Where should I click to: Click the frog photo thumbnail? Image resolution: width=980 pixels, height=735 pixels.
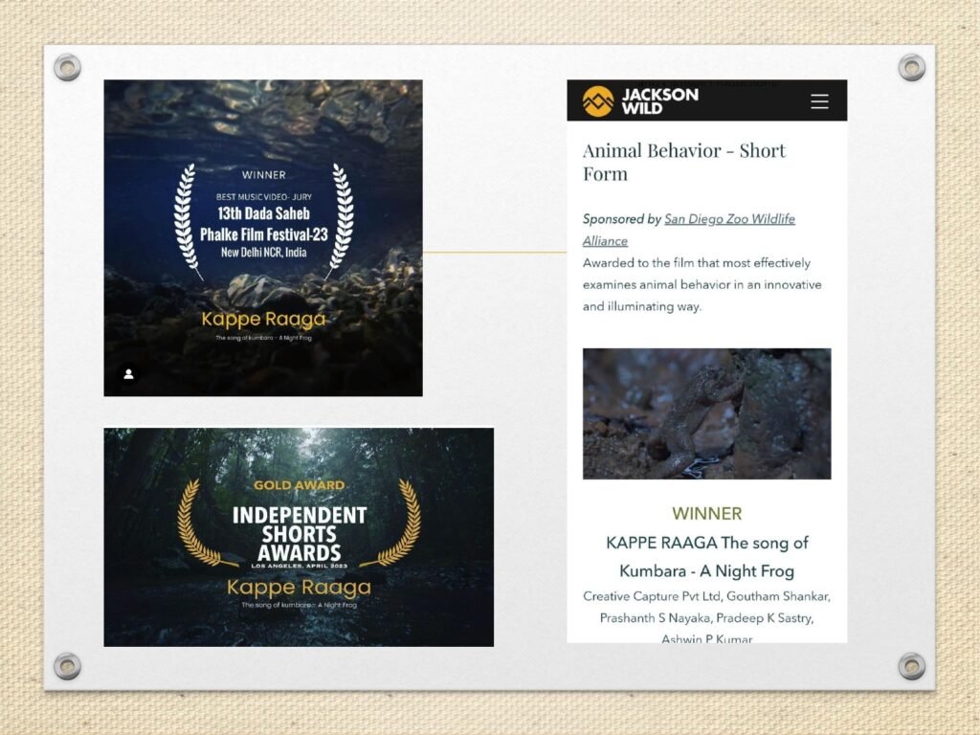[x=707, y=413]
